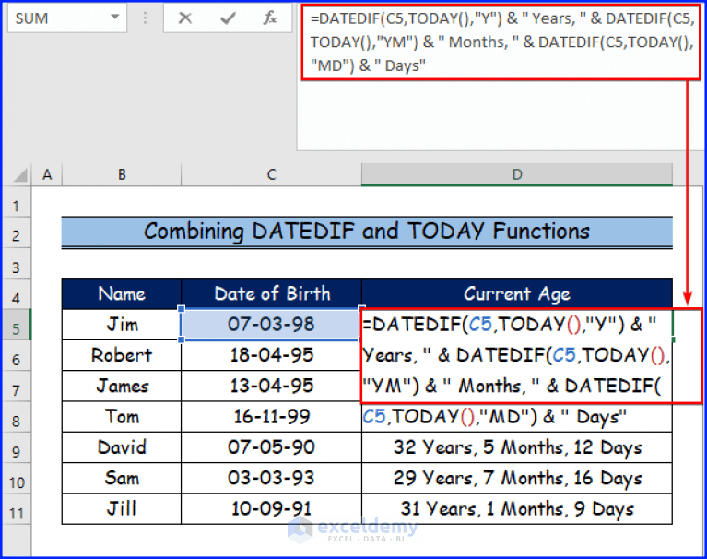
Task: Select the cell containing "Sam"
Action: [x=122, y=478]
